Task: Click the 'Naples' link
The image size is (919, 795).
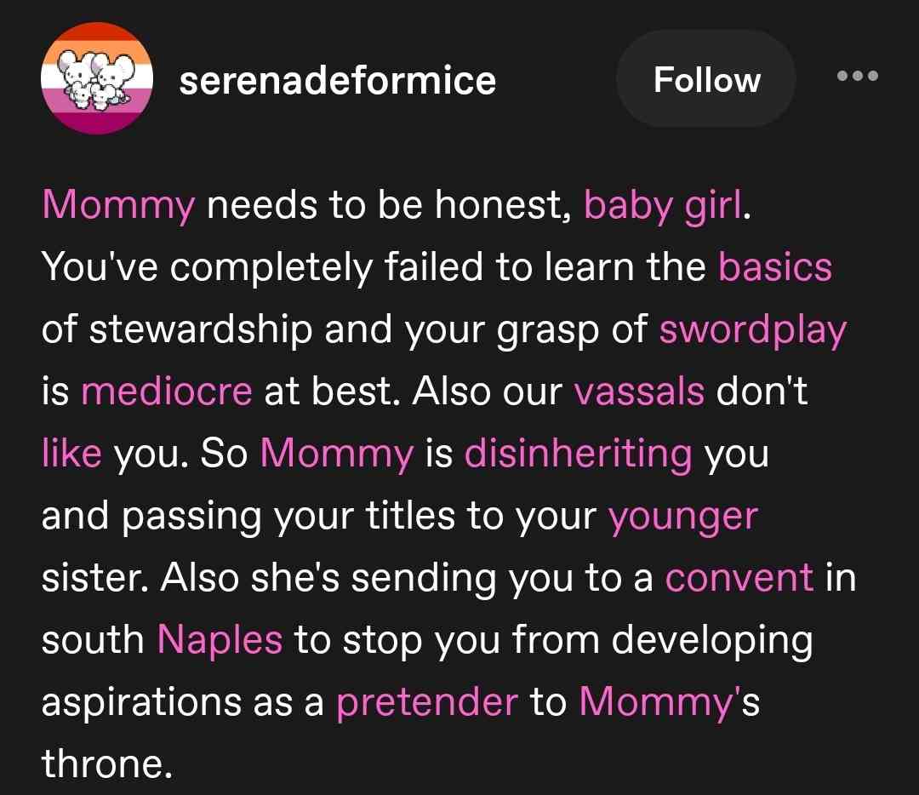Action: [220, 639]
